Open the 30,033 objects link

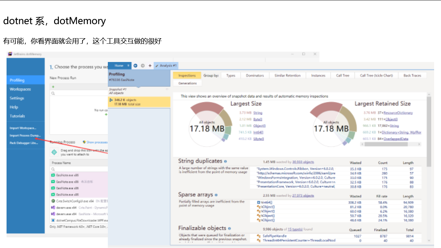pos(303,162)
